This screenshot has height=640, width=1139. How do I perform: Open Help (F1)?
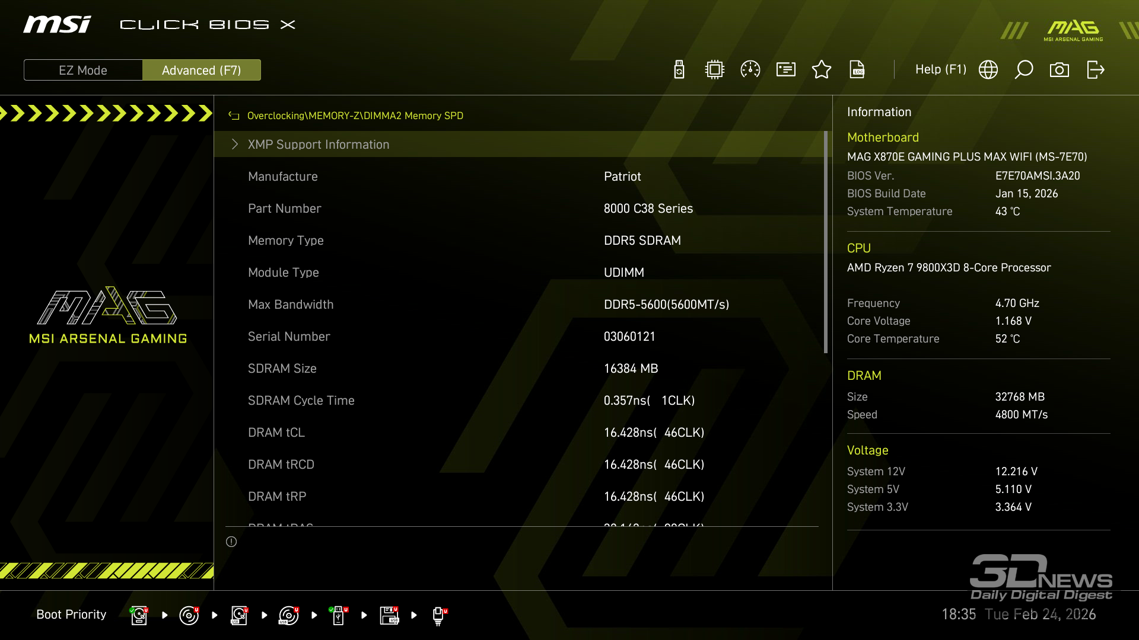pos(940,70)
